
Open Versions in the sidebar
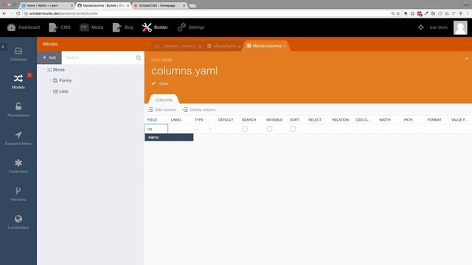[18, 194]
